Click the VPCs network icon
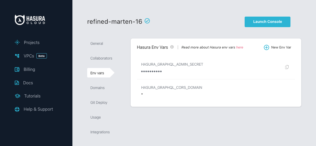The width and height of the screenshot is (316, 146). (17, 56)
